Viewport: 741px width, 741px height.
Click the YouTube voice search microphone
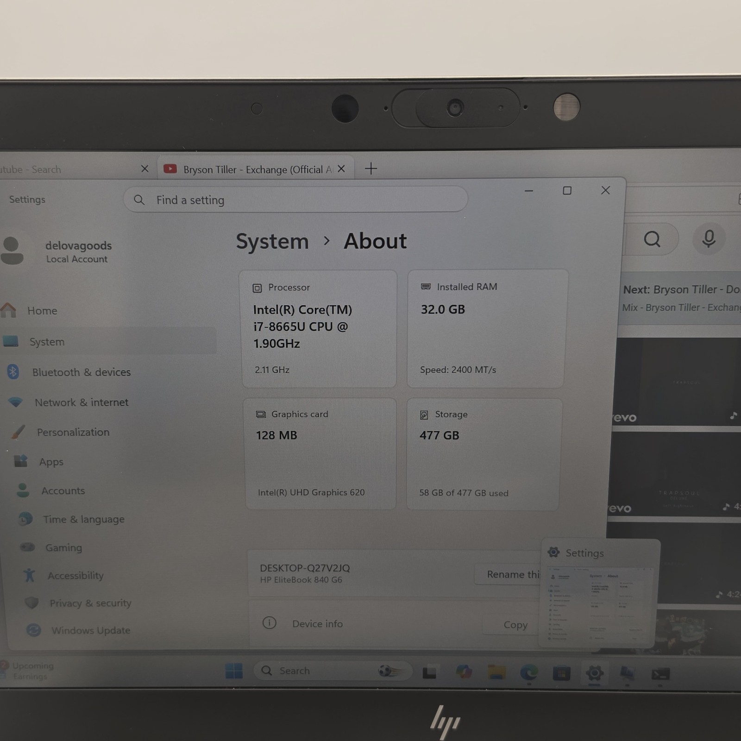pos(709,239)
